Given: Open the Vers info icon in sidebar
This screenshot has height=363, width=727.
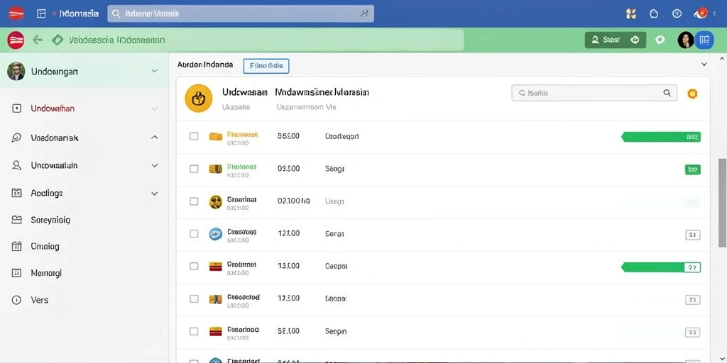Looking at the screenshot, I should pyautogui.click(x=16, y=300).
